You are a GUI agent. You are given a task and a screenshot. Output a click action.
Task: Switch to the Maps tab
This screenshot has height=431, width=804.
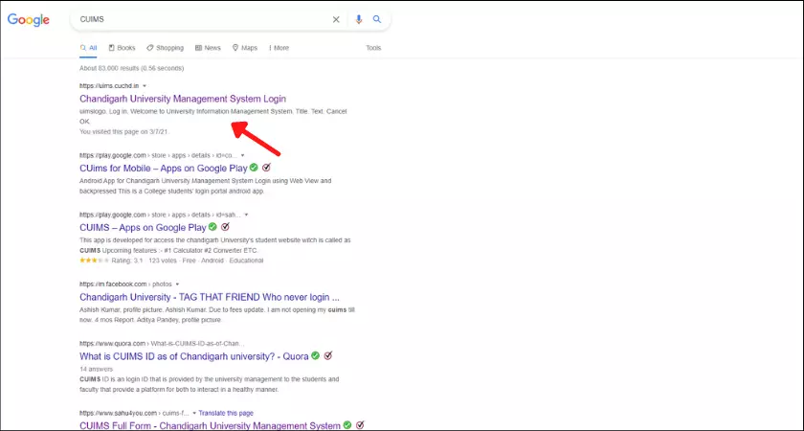coord(245,48)
